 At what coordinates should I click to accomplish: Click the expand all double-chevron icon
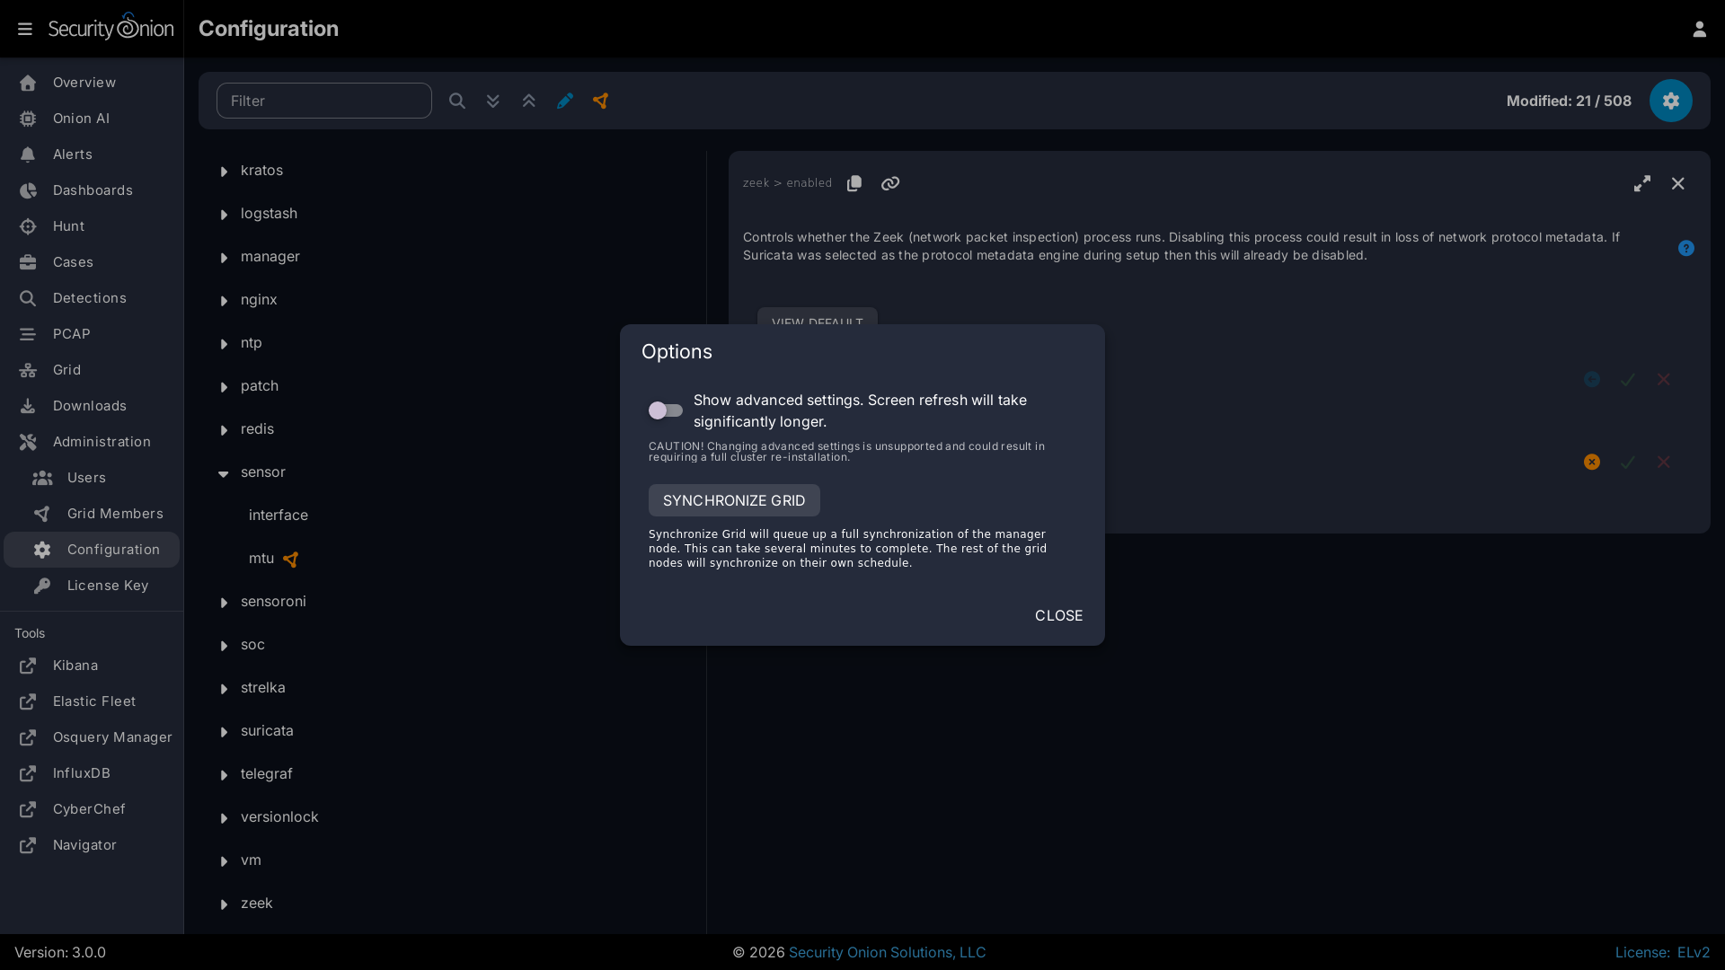pyautogui.click(x=492, y=101)
